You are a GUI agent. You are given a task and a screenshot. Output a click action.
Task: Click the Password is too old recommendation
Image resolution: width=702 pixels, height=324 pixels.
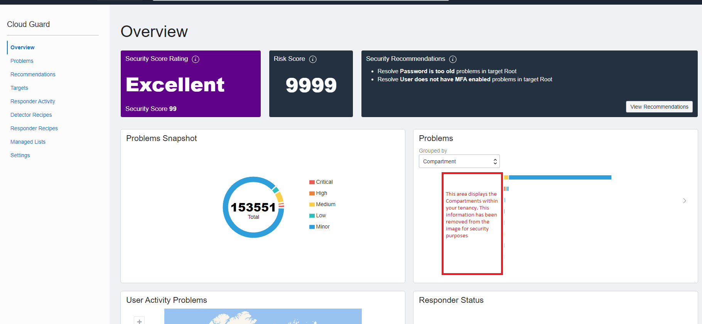coord(447,71)
